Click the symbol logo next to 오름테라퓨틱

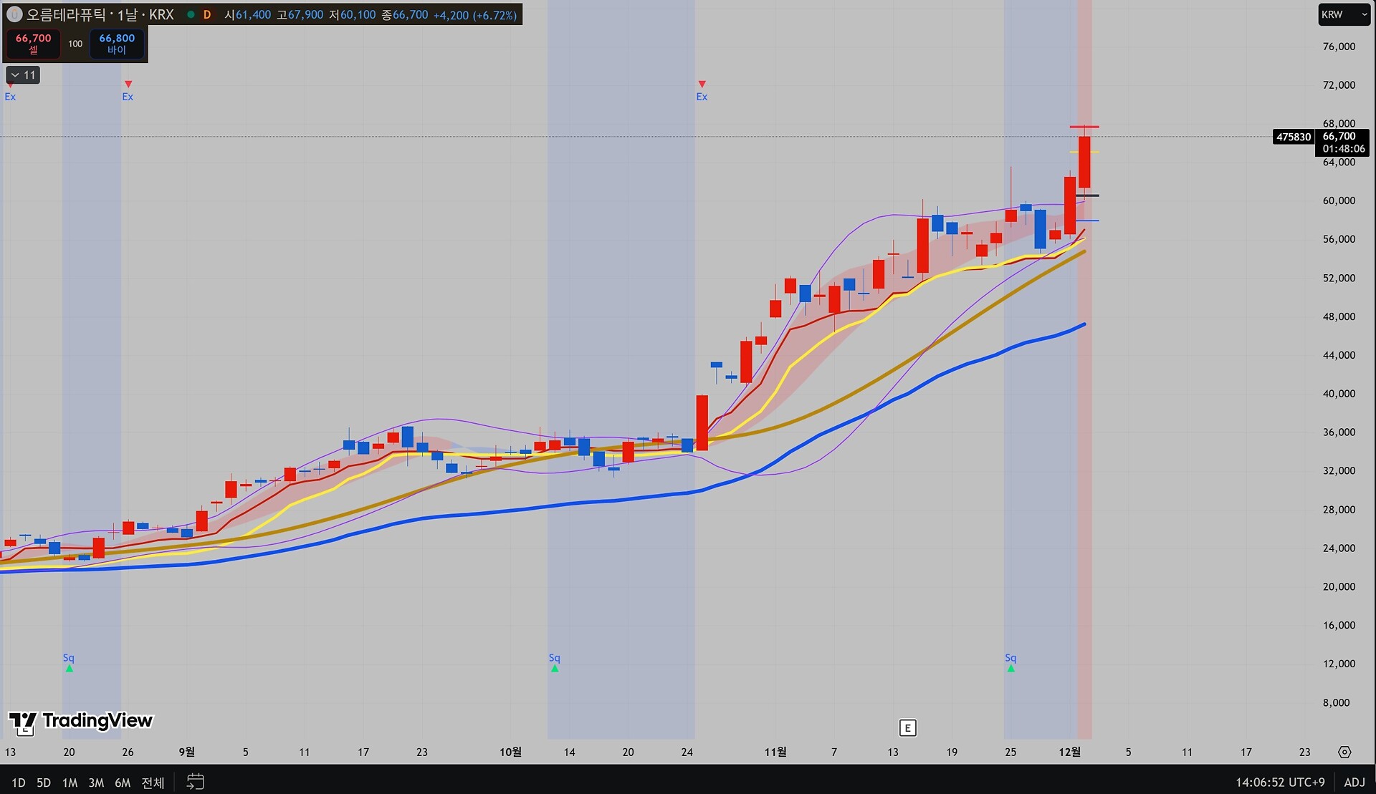pos(14,14)
